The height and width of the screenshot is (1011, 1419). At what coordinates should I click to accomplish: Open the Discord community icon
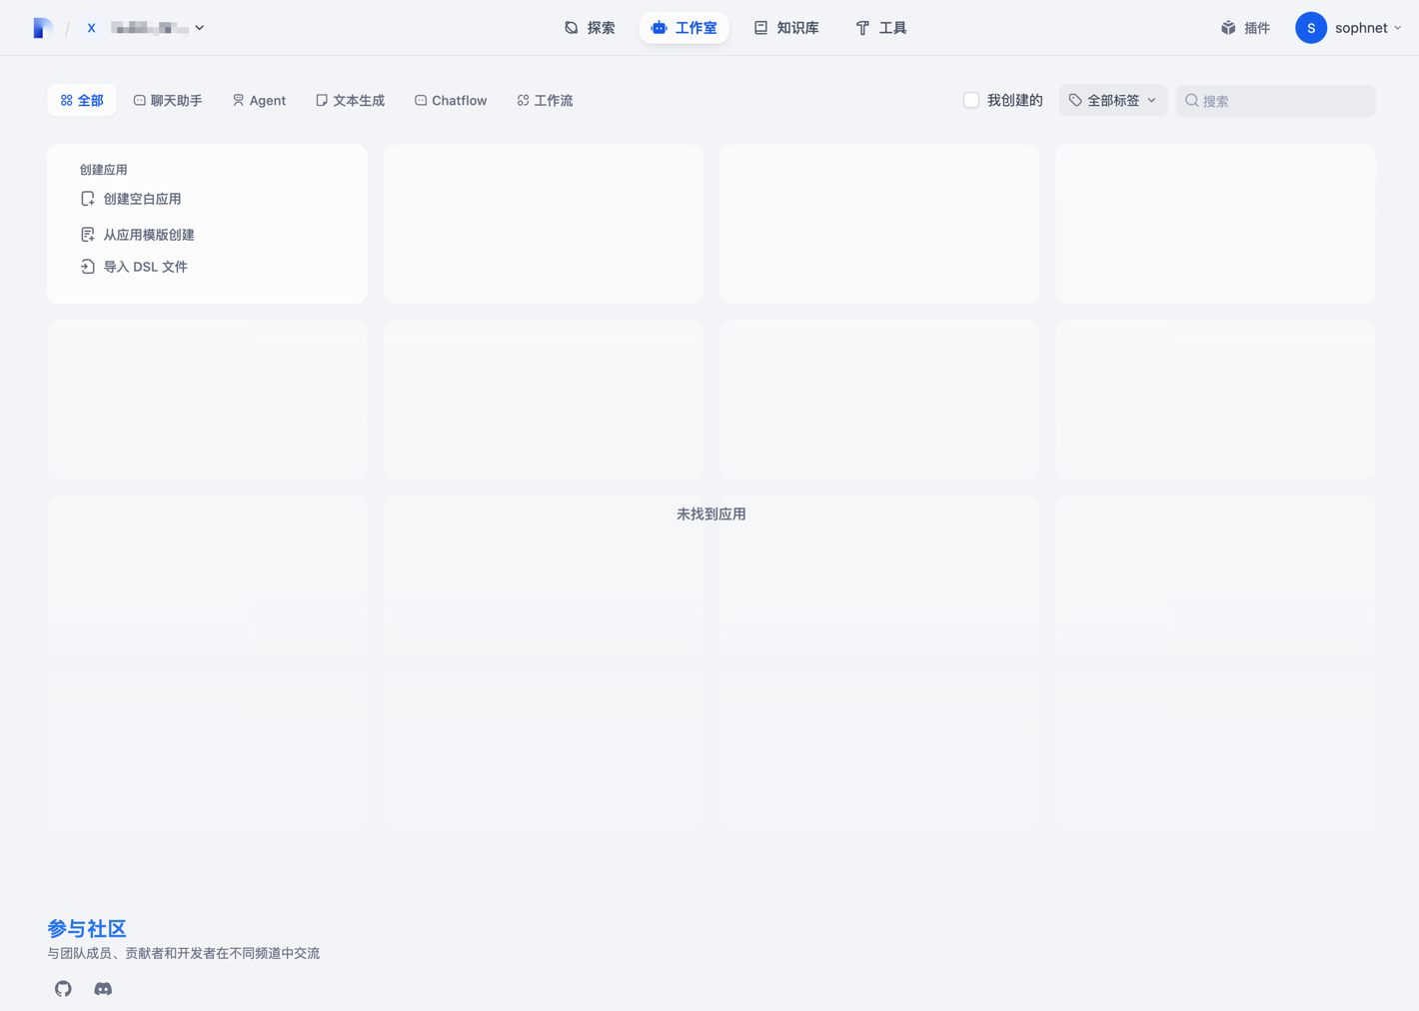click(x=103, y=988)
